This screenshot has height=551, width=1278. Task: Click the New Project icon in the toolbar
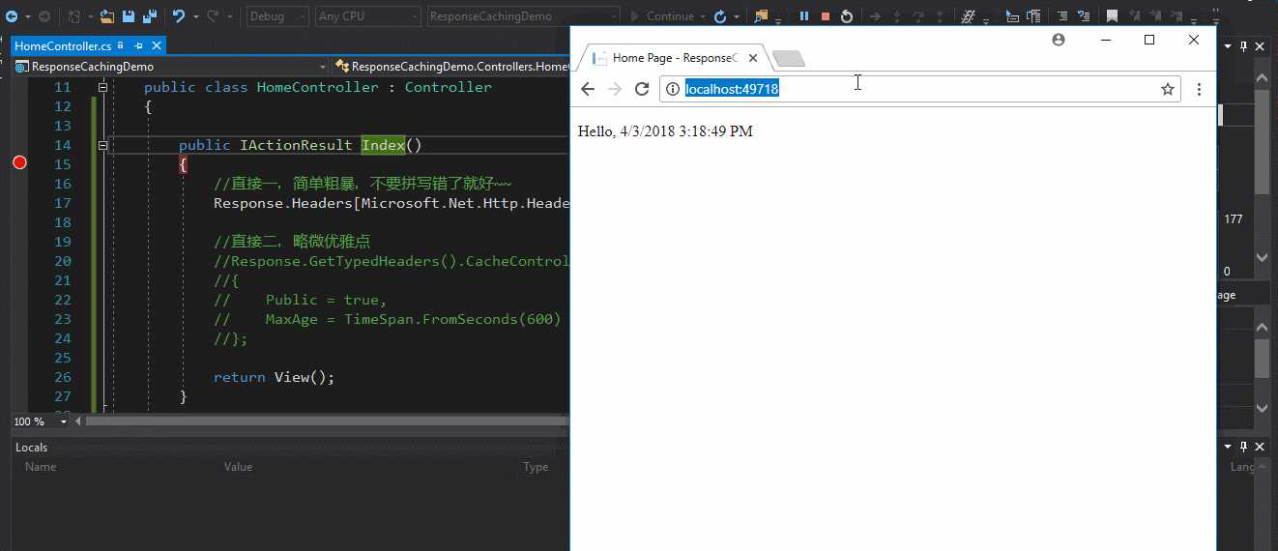click(74, 16)
